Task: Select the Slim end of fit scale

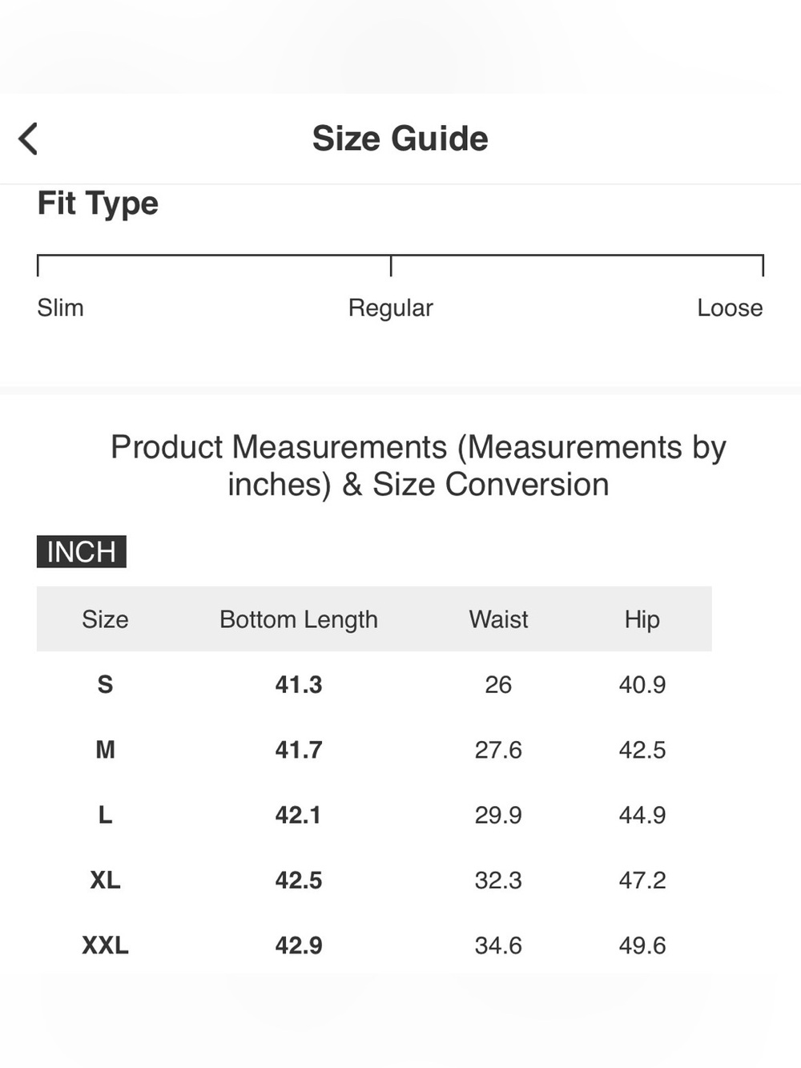Action: point(60,308)
